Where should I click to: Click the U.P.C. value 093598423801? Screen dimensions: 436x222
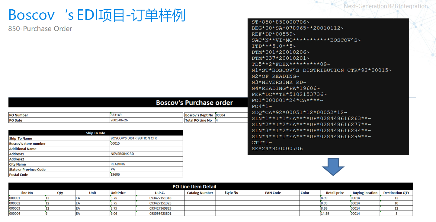pyautogui.click(x=160, y=213)
